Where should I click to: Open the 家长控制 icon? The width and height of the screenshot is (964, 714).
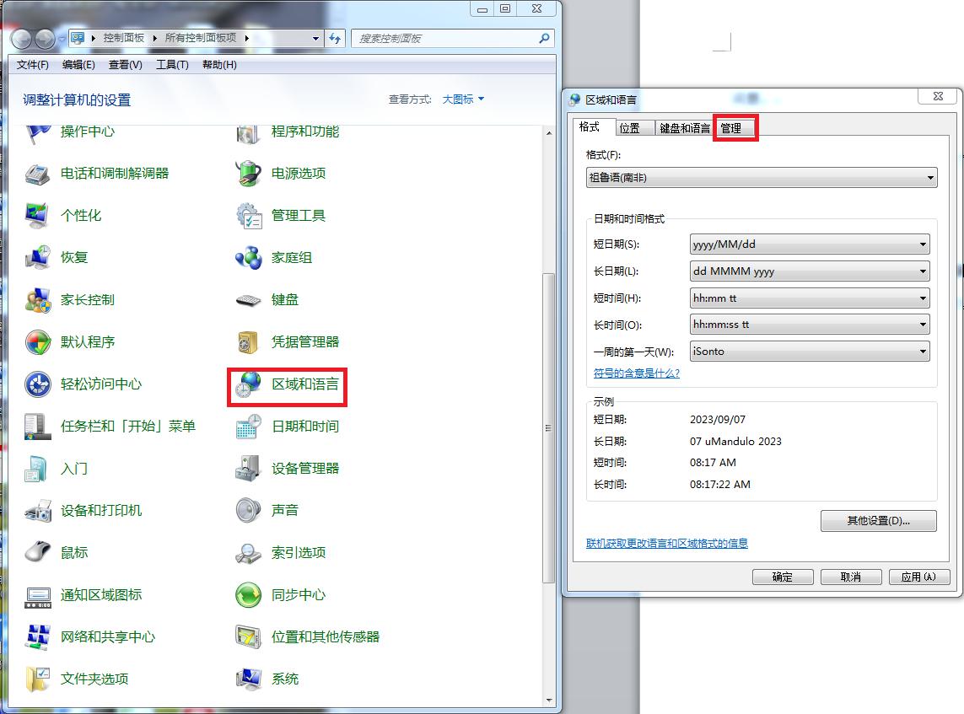(38, 300)
